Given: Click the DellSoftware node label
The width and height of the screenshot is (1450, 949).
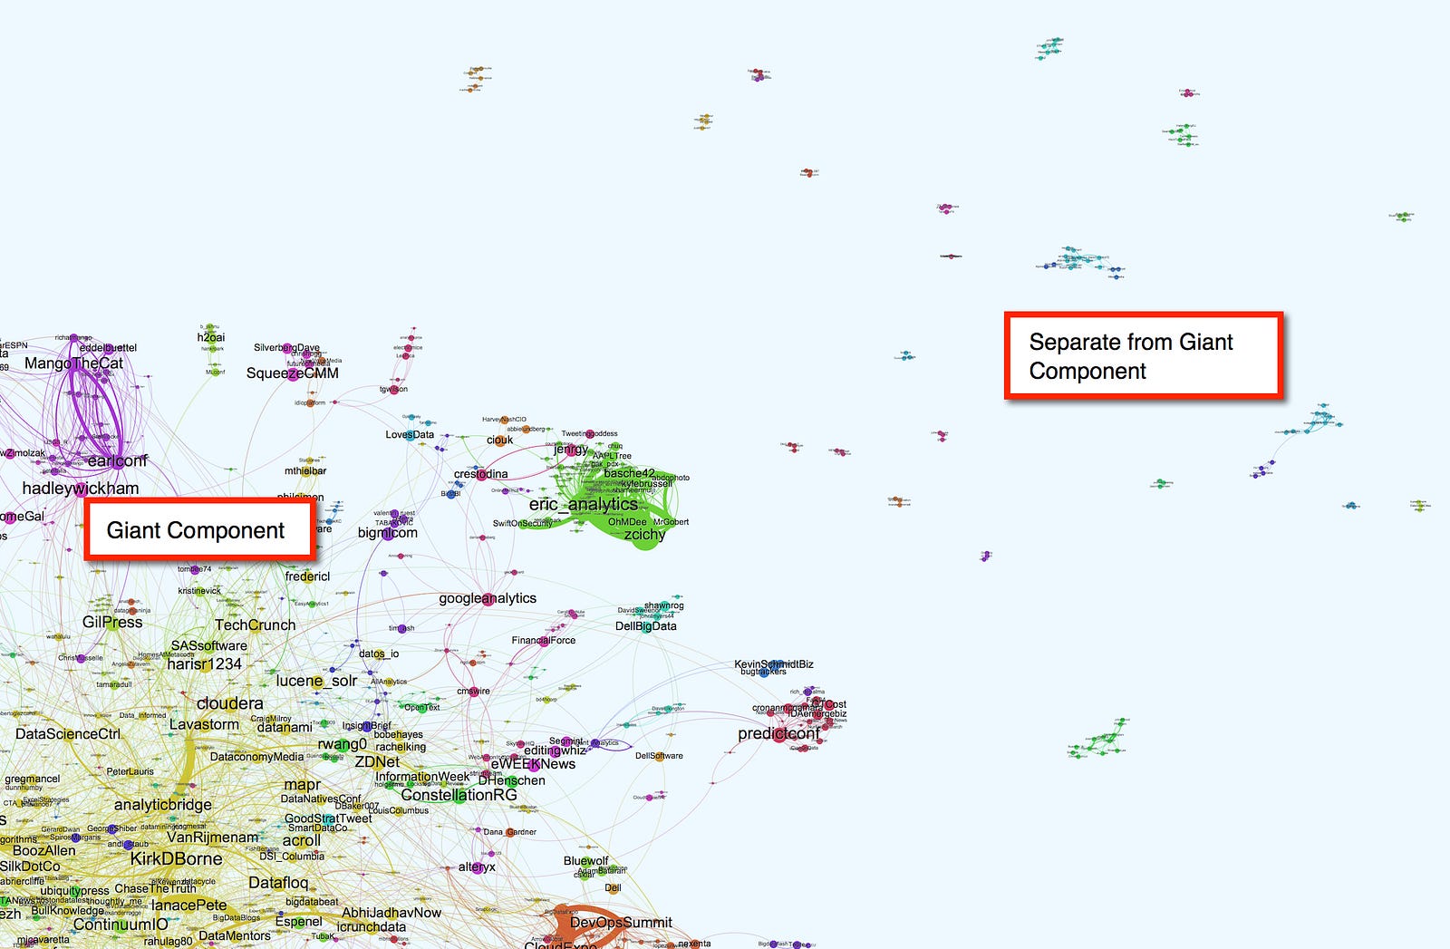Looking at the screenshot, I should pos(659,756).
